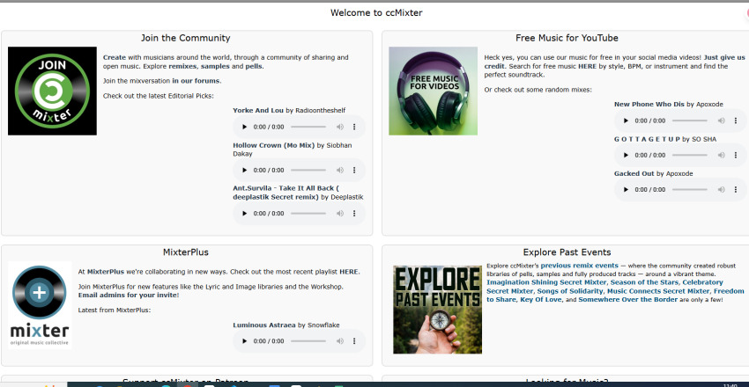The height and width of the screenshot is (387, 749).
Task: Open the Imagination Shining Secret Mixter link
Action: 546,282
